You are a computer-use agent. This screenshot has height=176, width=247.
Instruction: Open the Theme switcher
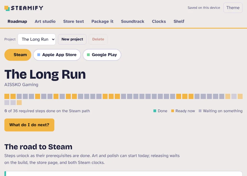tap(233, 8)
